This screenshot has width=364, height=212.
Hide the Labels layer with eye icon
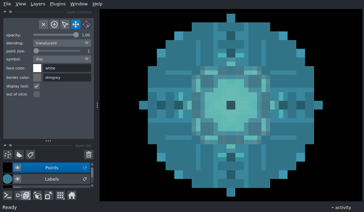17,179
